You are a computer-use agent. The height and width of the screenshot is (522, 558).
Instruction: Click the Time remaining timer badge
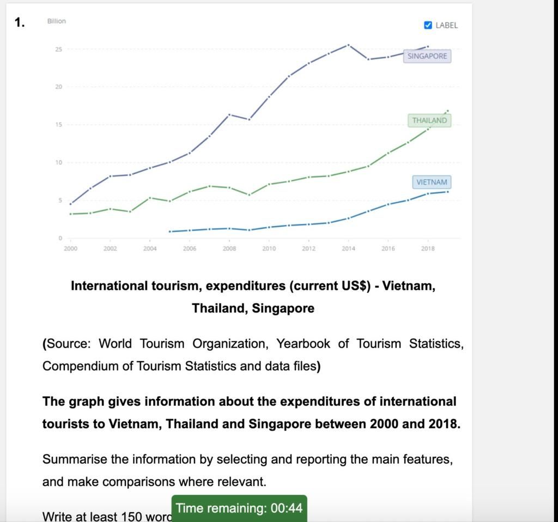[x=239, y=508]
